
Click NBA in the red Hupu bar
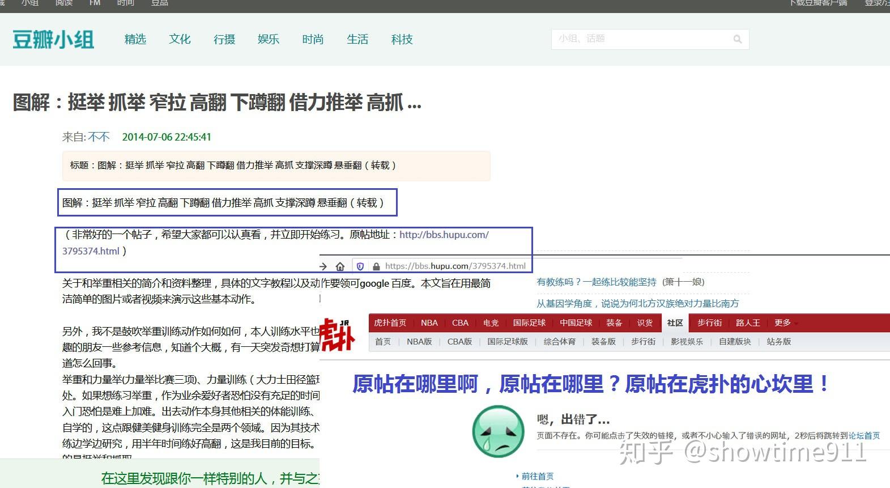(x=429, y=322)
